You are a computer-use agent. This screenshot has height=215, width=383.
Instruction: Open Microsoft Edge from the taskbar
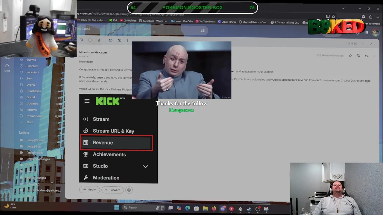[188, 208]
